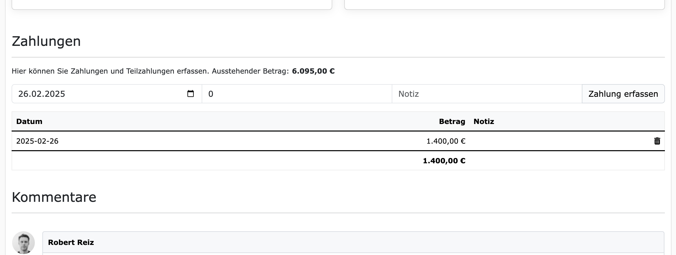This screenshot has height=255, width=676.
Task: Click Robert Reiz's profile avatar
Action: [x=23, y=242]
